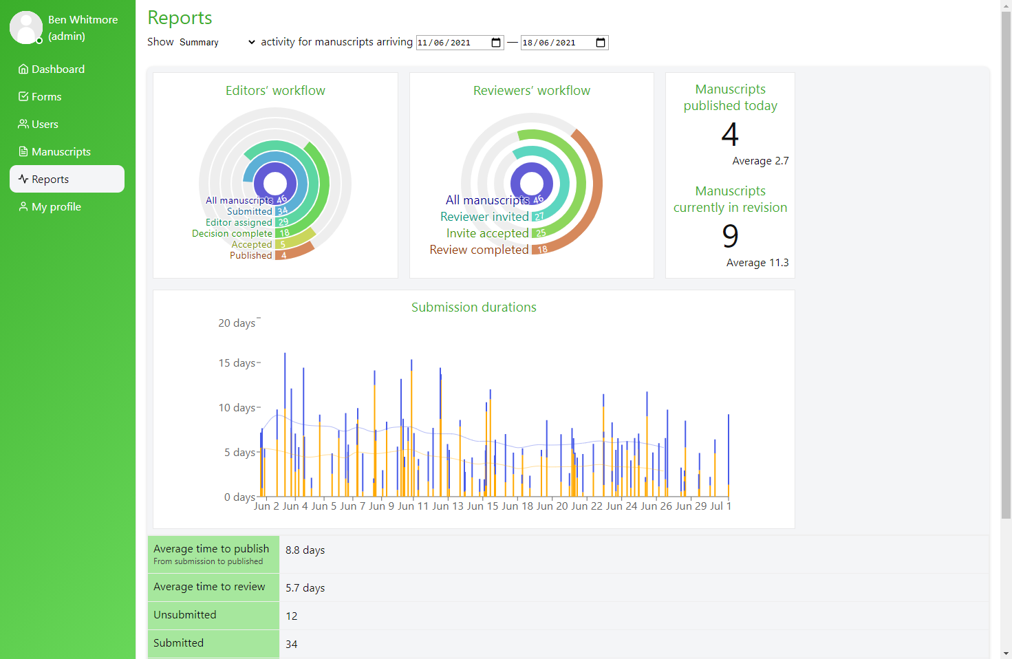The height and width of the screenshot is (659, 1012).
Task: Click the Users people icon in sidebar
Action: (23, 124)
